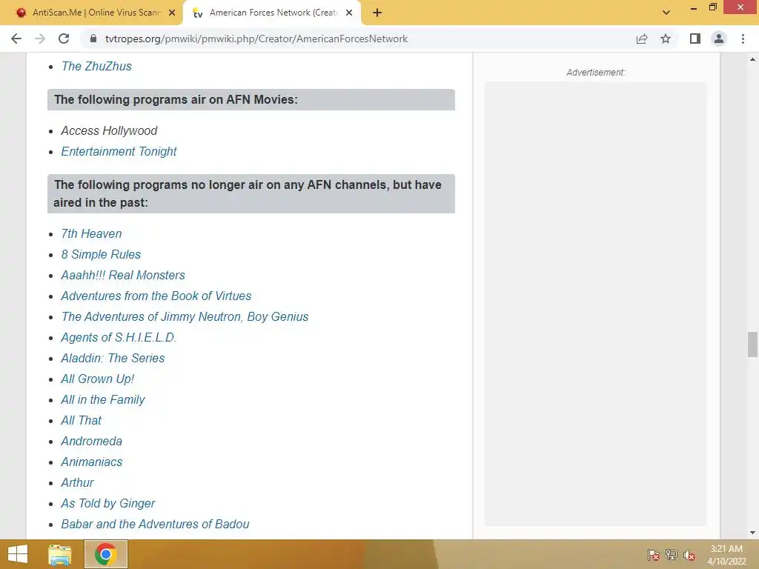This screenshot has width=759, height=569.
Task: Close the American Forces Network tab
Action: tap(349, 13)
